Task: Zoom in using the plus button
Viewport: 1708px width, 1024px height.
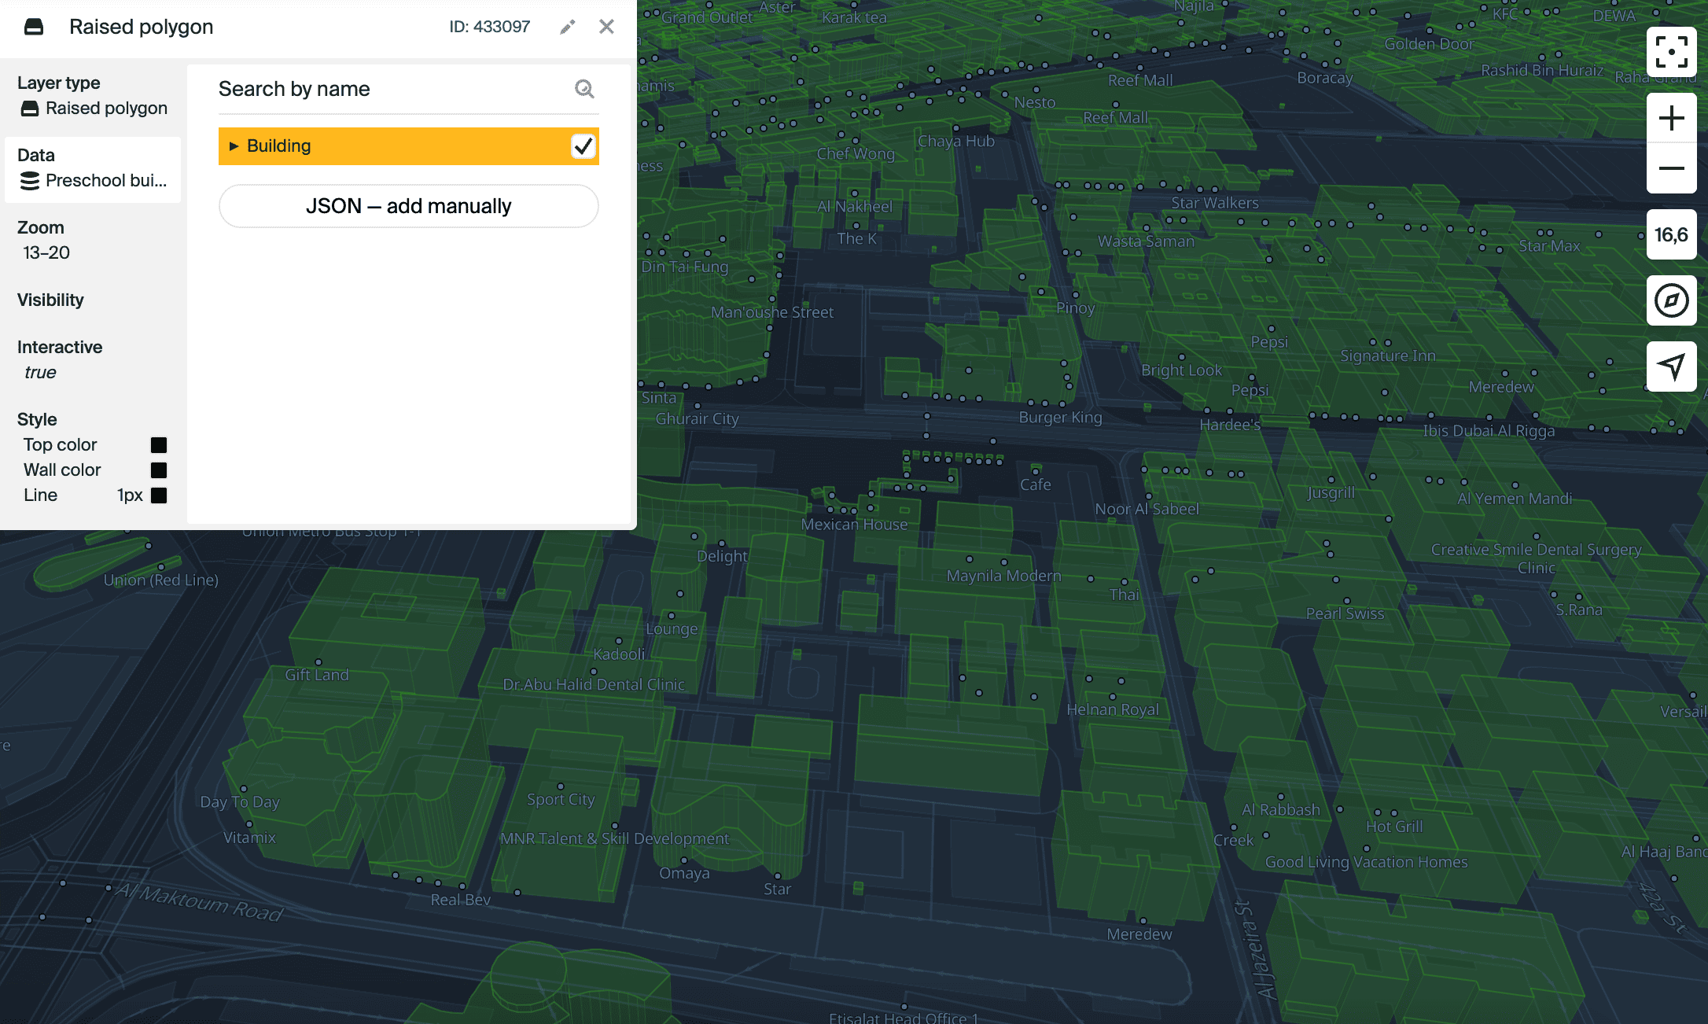Action: pyautogui.click(x=1671, y=119)
